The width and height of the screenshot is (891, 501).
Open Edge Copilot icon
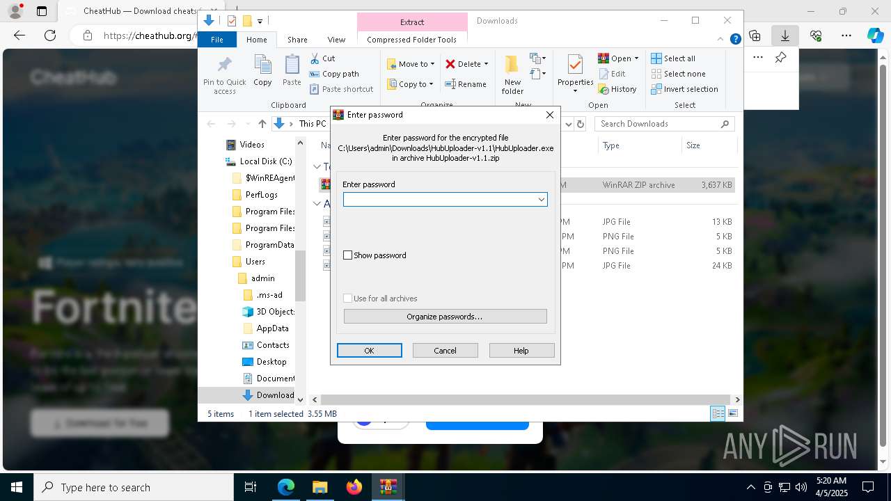click(875, 35)
